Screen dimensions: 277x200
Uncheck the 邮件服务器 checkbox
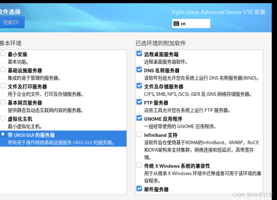pyautogui.click(x=139, y=188)
